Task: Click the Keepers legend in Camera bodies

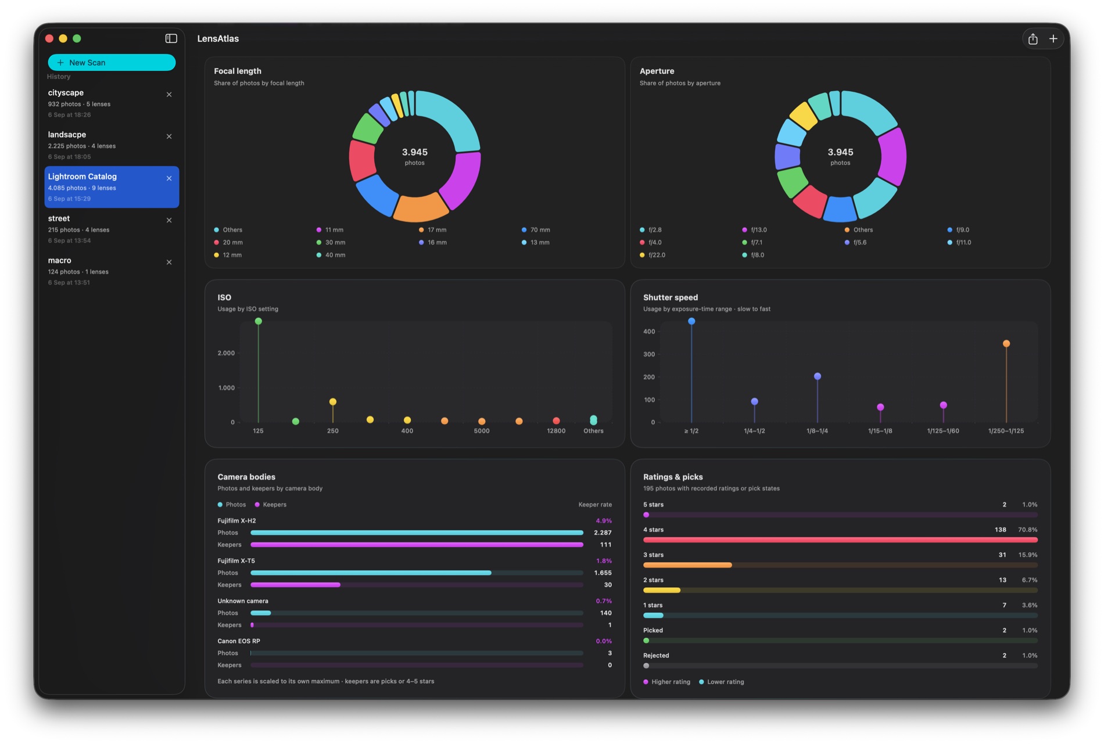Action: tap(271, 505)
